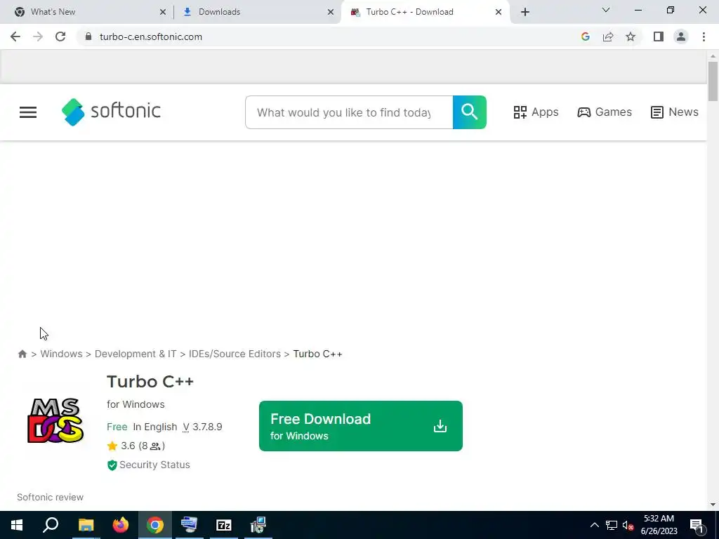Image resolution: width=719 pixels, height=539 pixels.
Task: Click the Turbo C++ title heading
Action: 150,381
